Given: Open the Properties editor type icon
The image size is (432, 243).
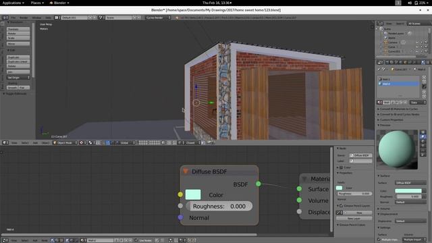Looking at the screenshot, I should (x=379, y=62).
